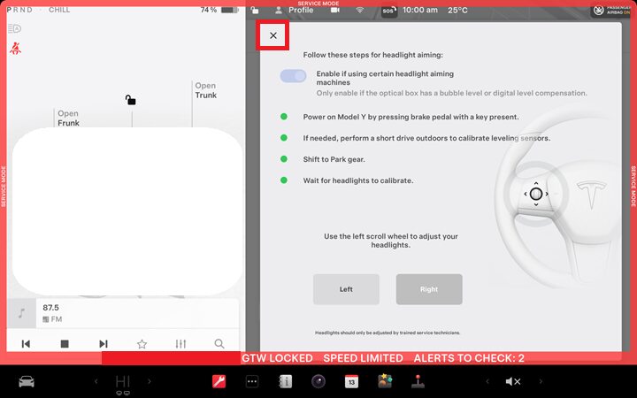The width and height of the screenshot is (637, 398).
Task: Close the headlight aiming panel
Action: pos(273,35)
